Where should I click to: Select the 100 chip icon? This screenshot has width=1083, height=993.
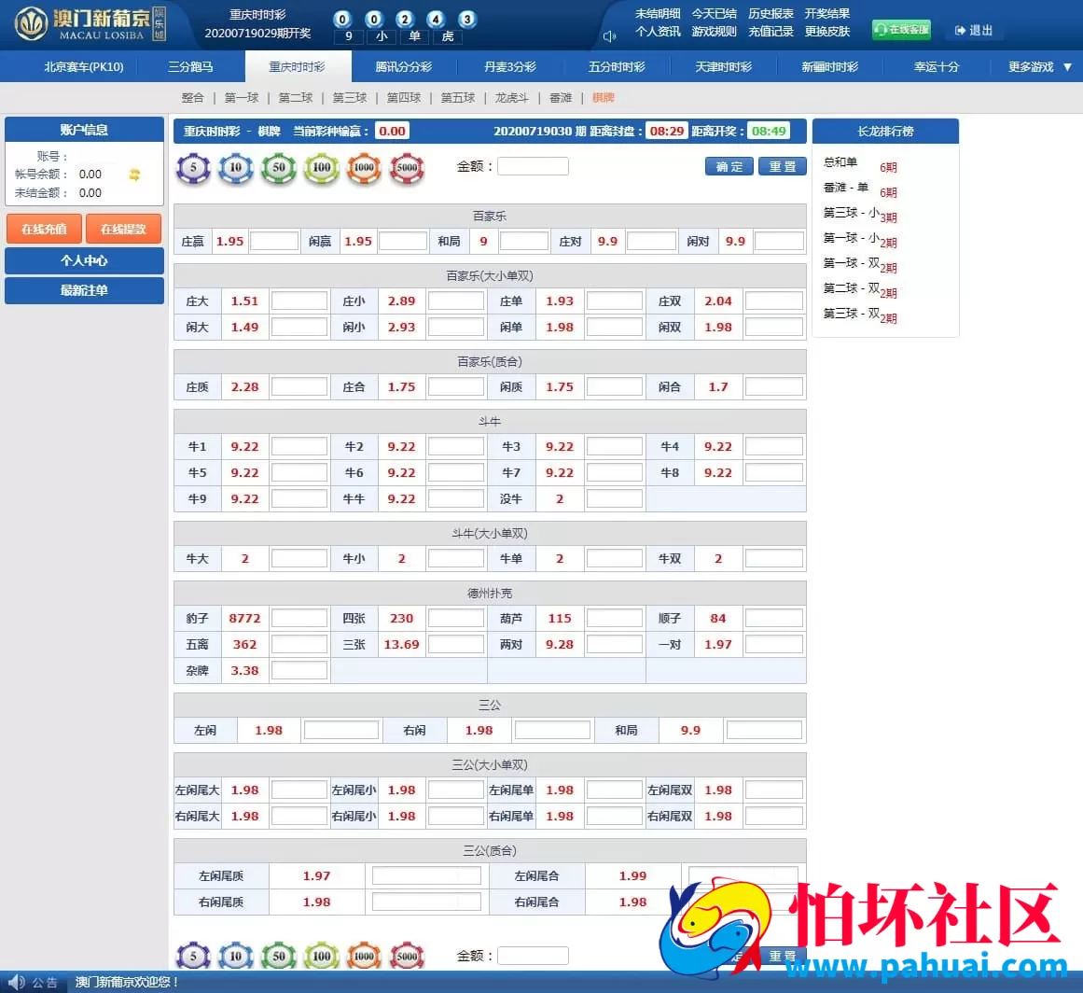click(321, 170)
